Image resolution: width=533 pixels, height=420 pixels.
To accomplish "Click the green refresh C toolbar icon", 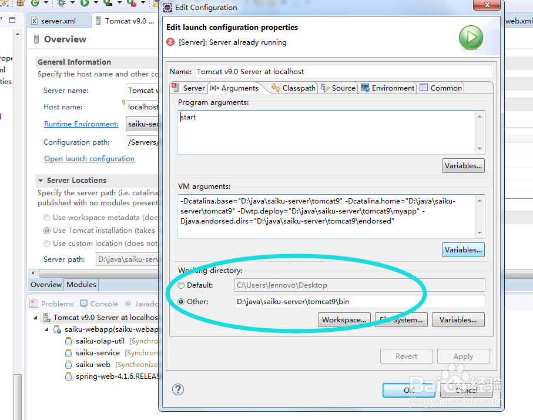I will click(35, 3).
